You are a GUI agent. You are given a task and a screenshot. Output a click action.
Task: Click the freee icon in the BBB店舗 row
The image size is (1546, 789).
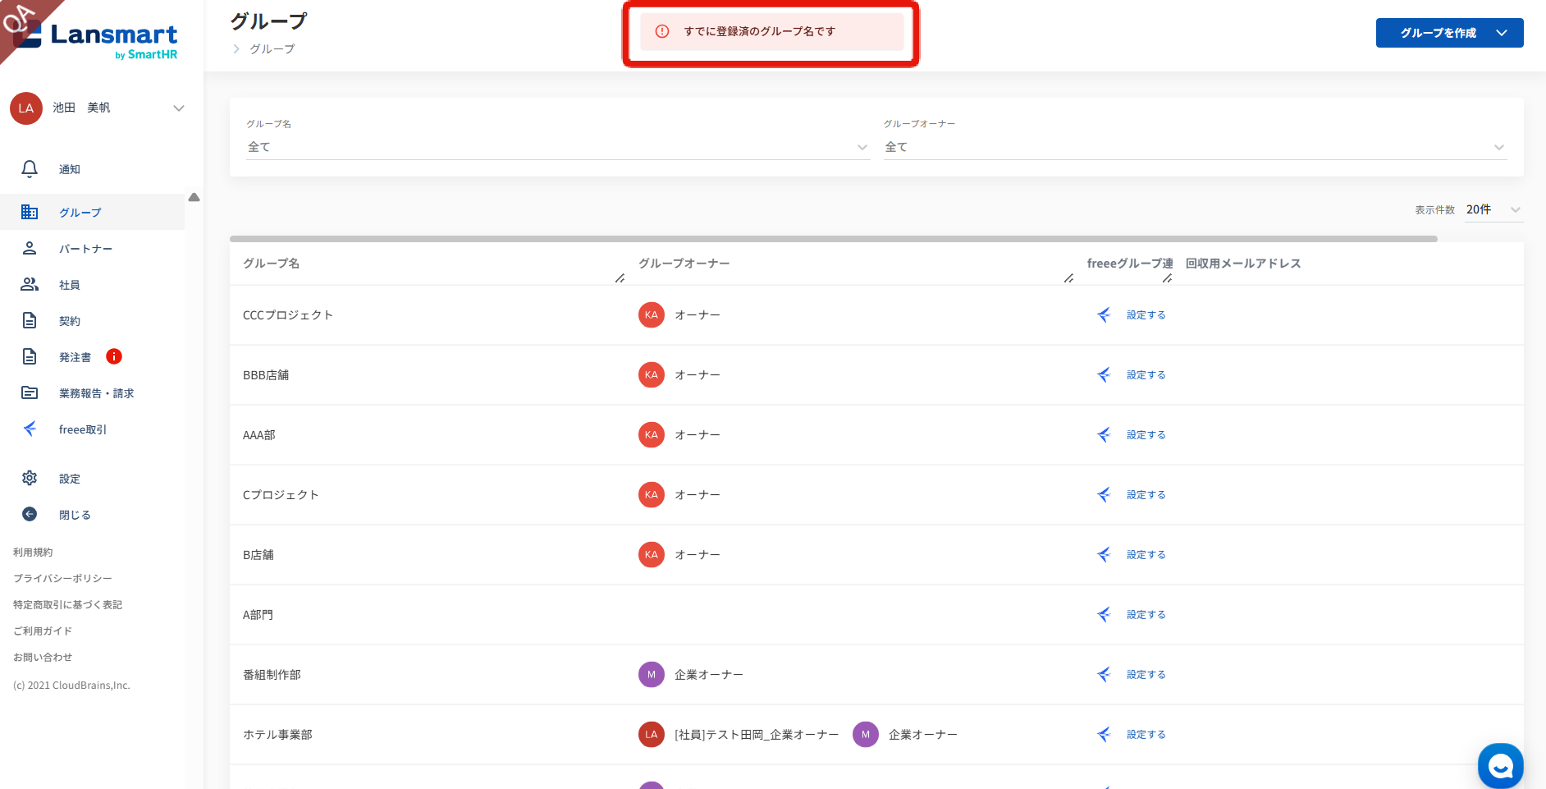point(1104,375)
